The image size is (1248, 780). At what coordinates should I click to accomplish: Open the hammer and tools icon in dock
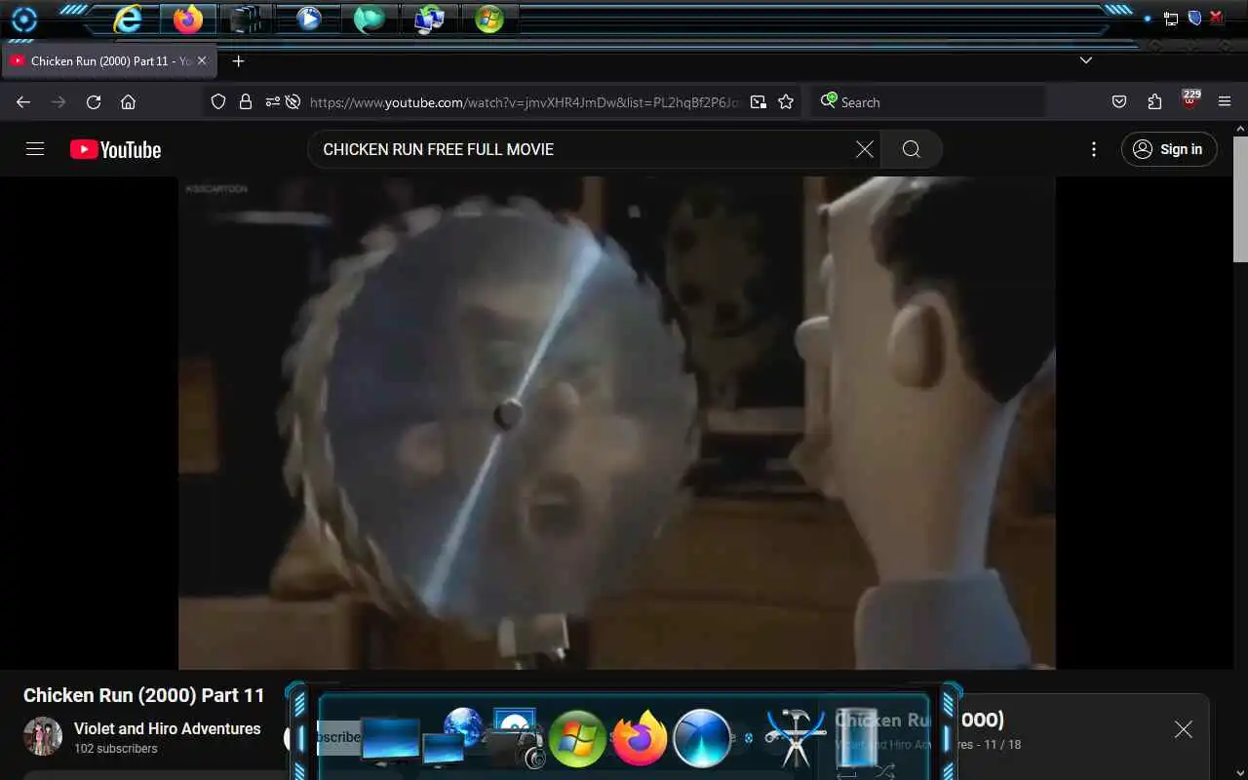(x=796, y=736)
